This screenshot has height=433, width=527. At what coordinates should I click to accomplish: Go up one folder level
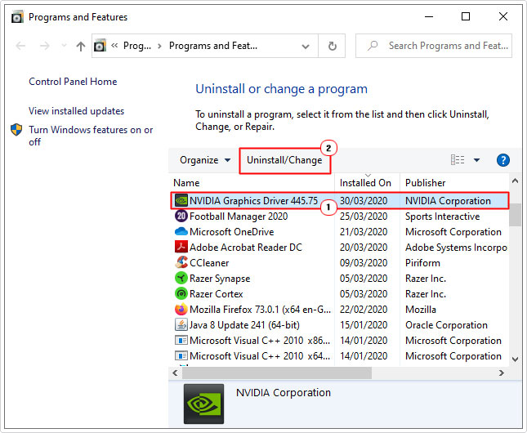tap(81, 46)
